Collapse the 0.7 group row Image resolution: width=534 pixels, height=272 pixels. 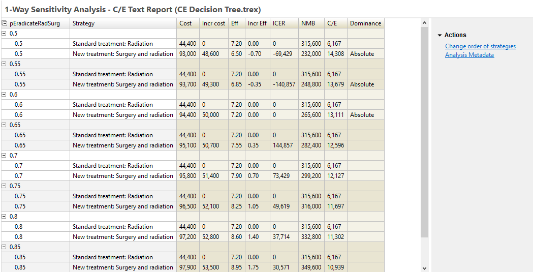pos(4,156)
